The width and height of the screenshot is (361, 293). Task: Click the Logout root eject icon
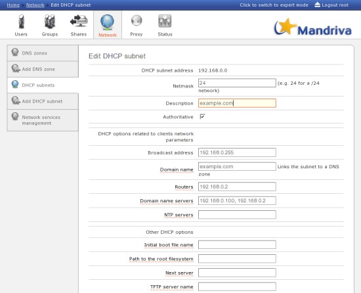pos(317,5)
